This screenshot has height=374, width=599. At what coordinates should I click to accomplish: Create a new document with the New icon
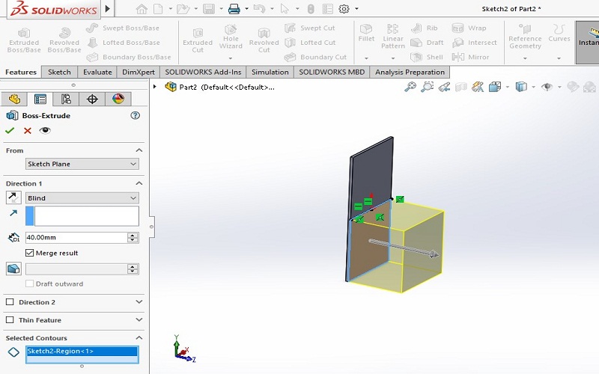pos(158,9)
